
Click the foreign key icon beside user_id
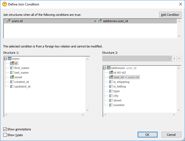[111, 77]
